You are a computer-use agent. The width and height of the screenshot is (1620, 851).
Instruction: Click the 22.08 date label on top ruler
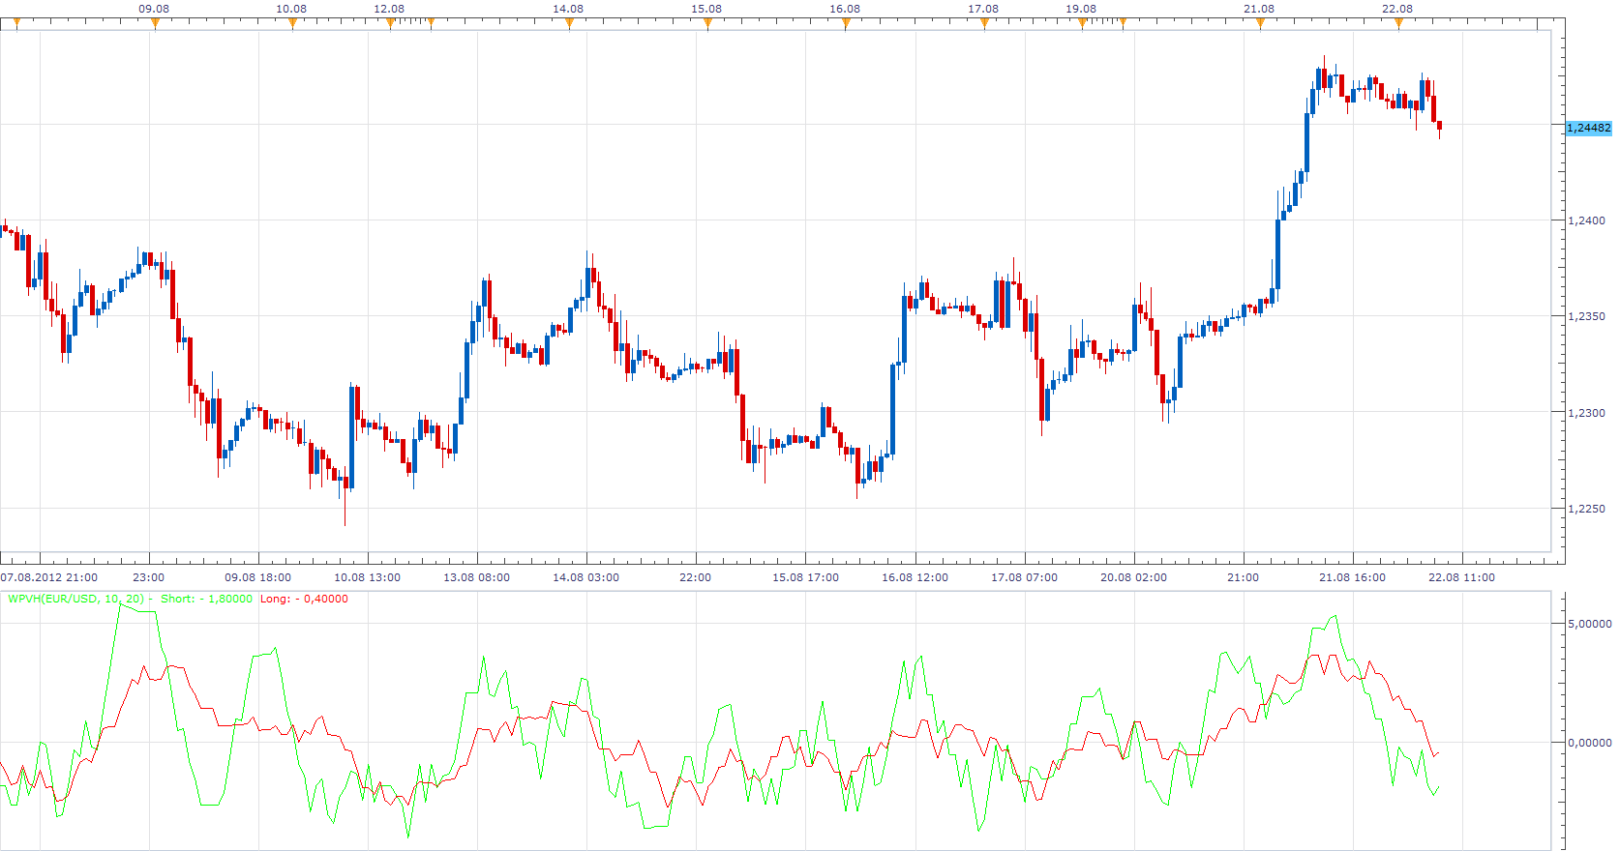(x=1397, y=9)
